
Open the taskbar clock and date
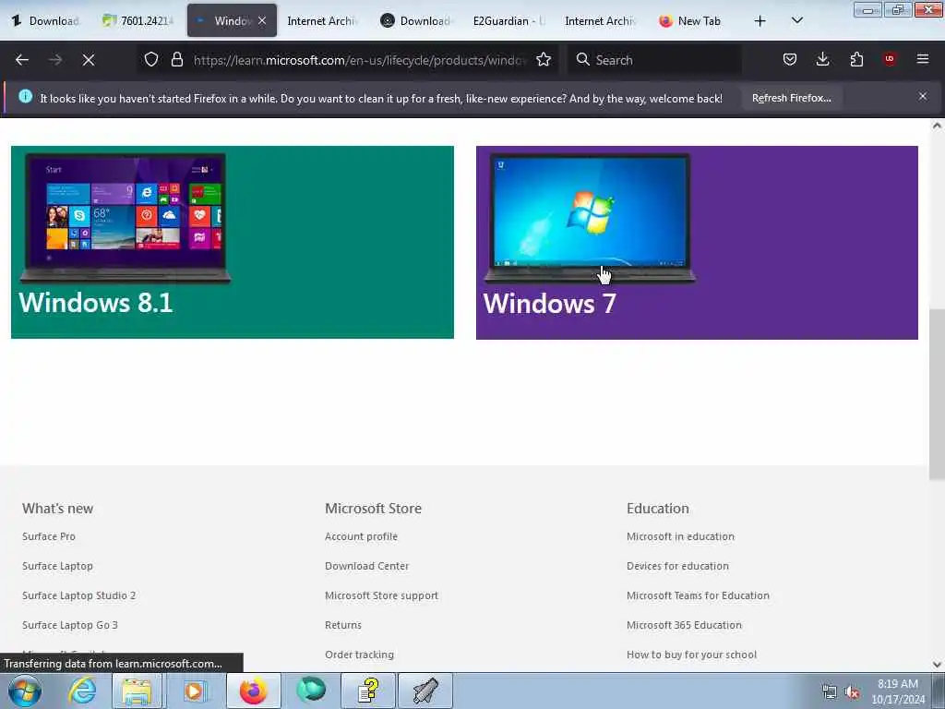pyautogui.click(x=898, y=691)
